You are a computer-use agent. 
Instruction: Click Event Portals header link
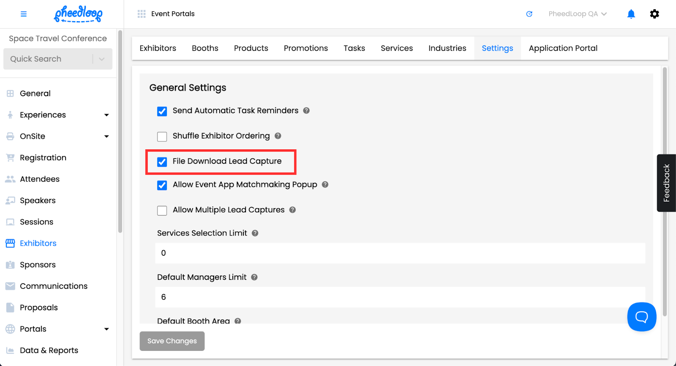pos(173,14)
